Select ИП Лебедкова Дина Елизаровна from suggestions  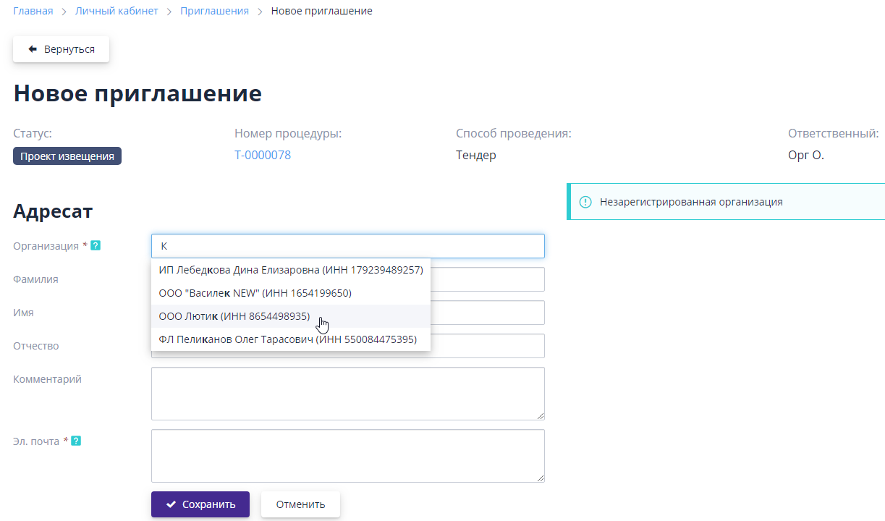pyautogui.click(x=289, y=270)
